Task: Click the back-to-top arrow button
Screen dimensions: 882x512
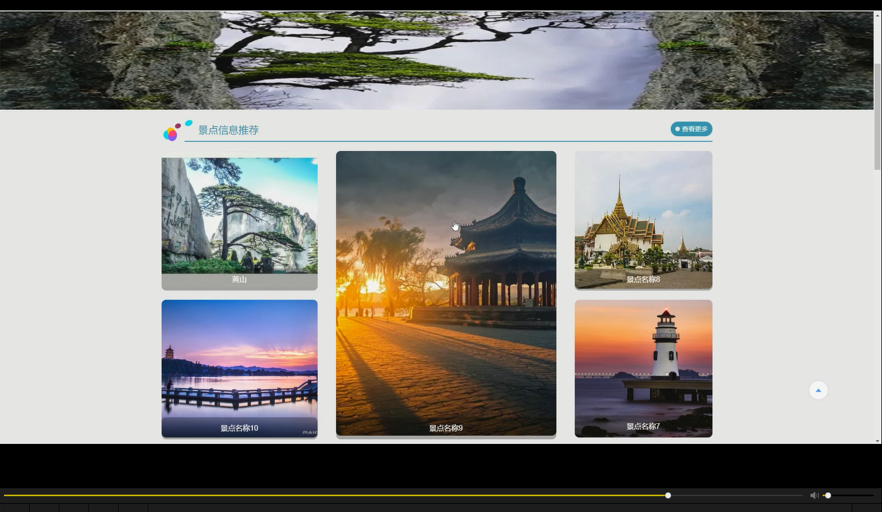Action: [818, 390]
